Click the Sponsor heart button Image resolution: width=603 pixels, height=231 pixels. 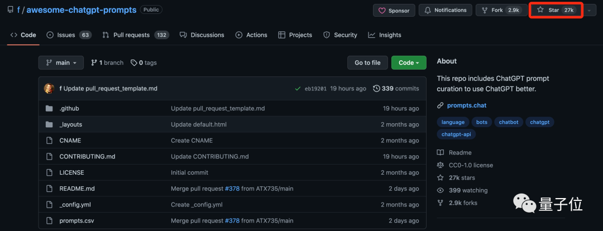[394, 11]
